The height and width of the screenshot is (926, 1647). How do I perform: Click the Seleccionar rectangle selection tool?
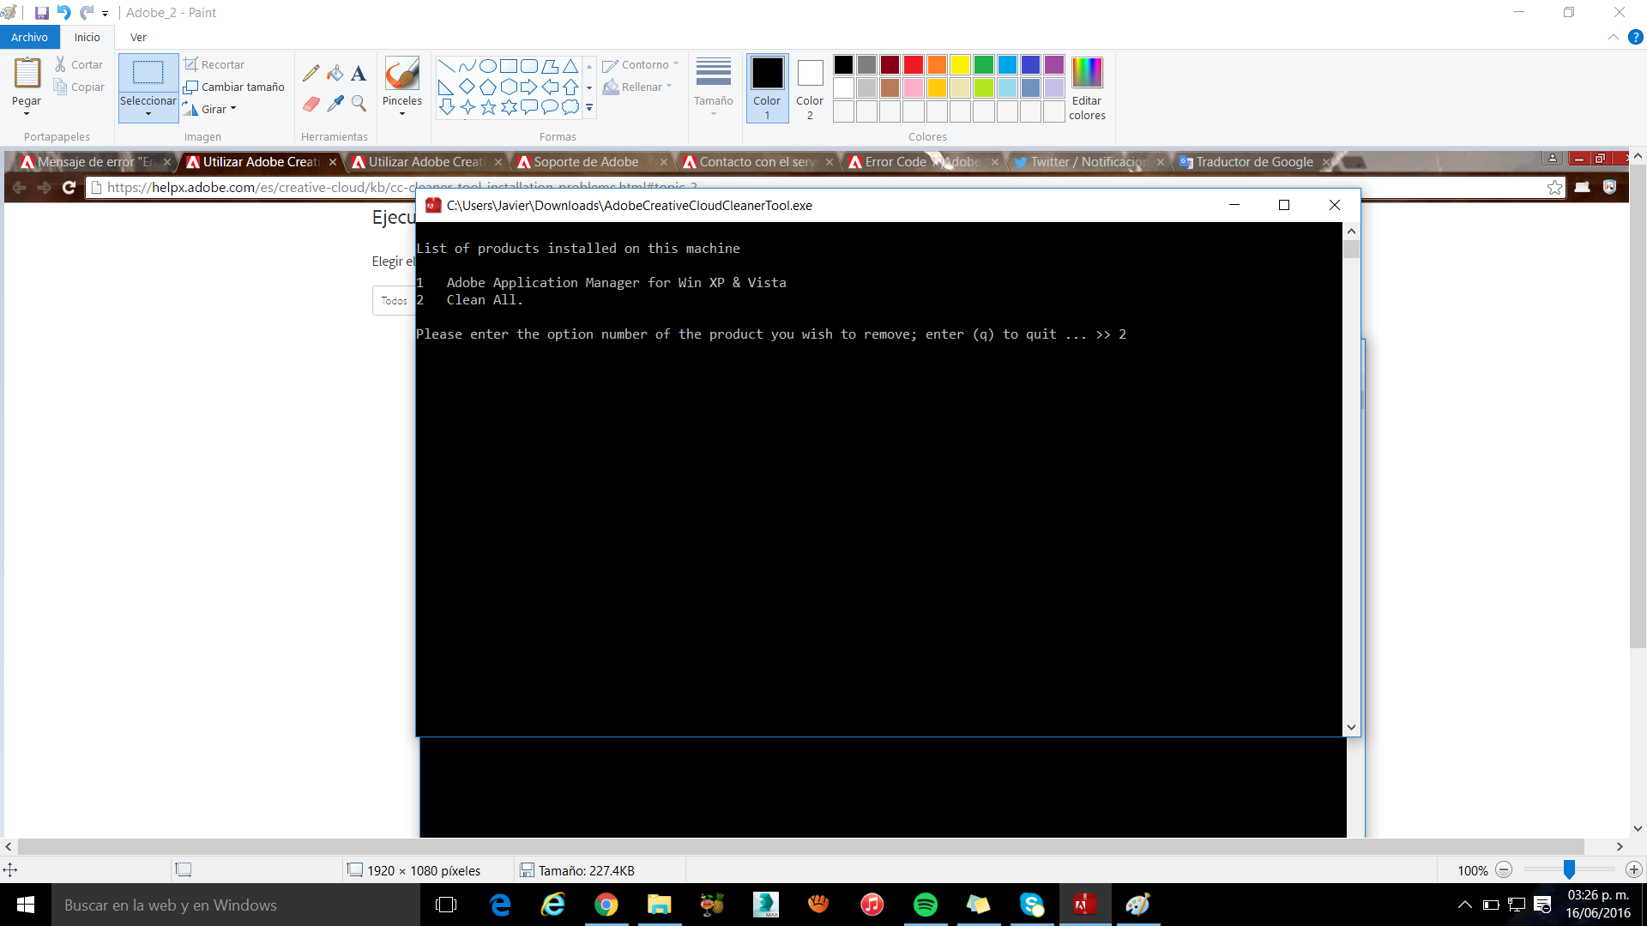[148, 73]
